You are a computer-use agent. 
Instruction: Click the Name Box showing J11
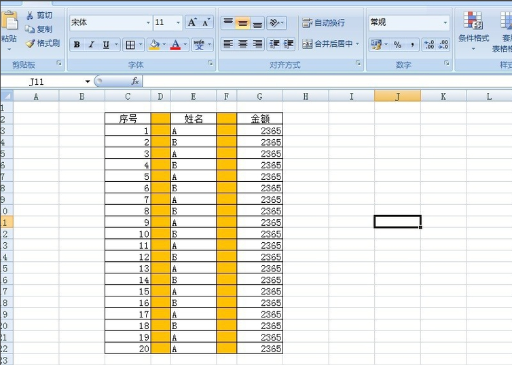[x=43, y=81]
